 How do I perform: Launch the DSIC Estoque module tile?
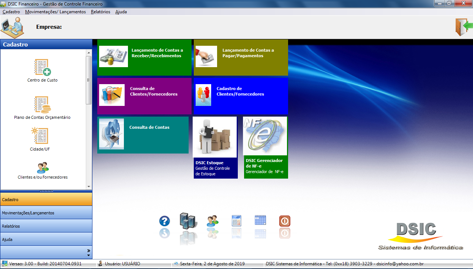coord(215,148)
